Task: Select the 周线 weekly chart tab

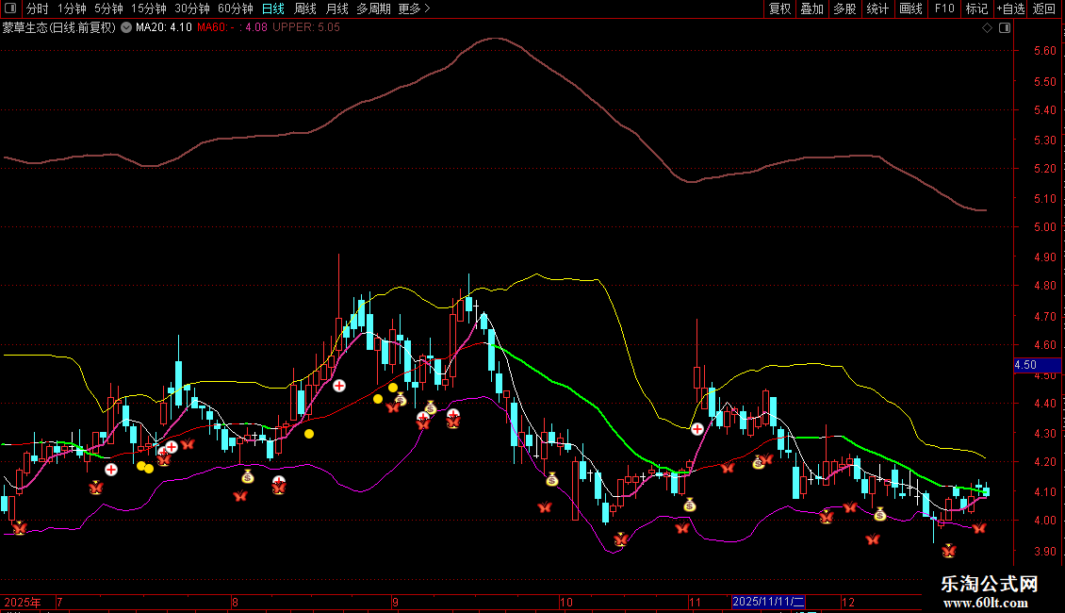Action: coord(305,8)
